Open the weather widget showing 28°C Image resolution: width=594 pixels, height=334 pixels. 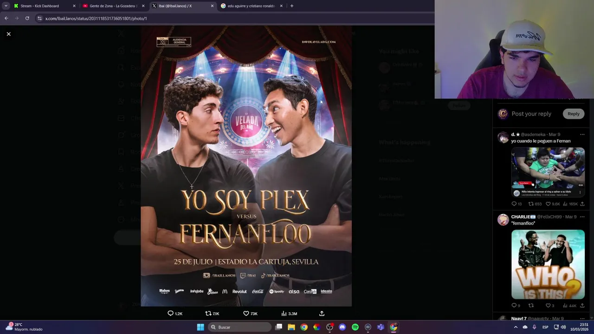[x=24, y=327]
